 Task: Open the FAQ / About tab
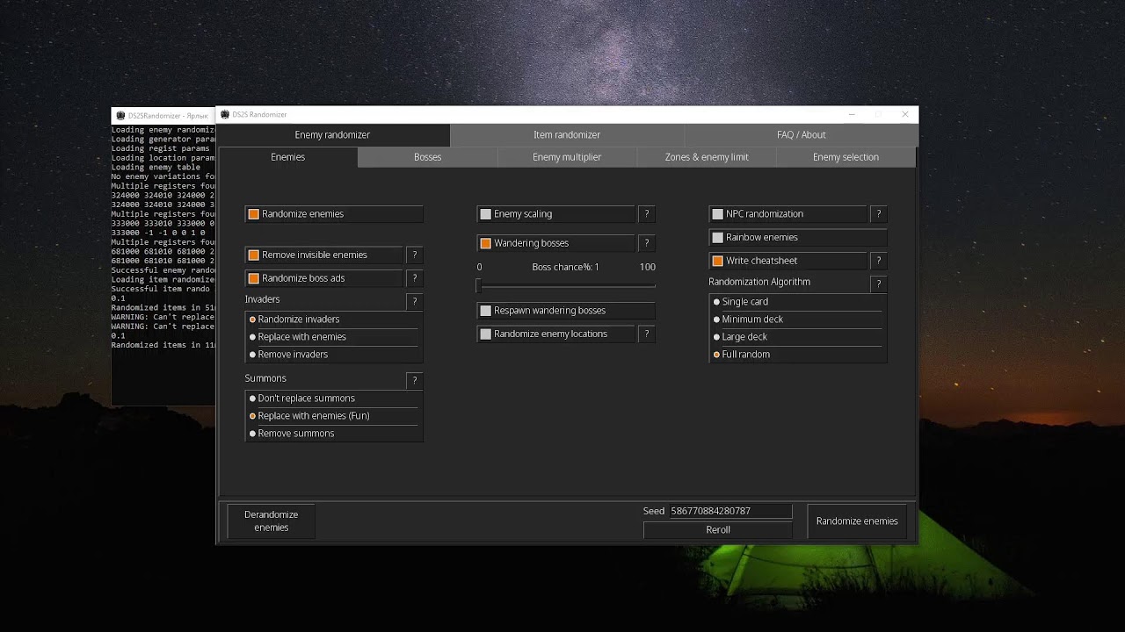click(x=801, y=135)
